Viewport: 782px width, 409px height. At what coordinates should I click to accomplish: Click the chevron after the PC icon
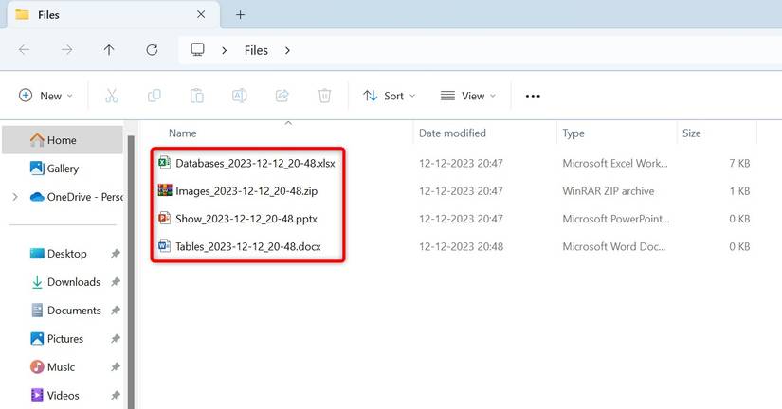225,50
